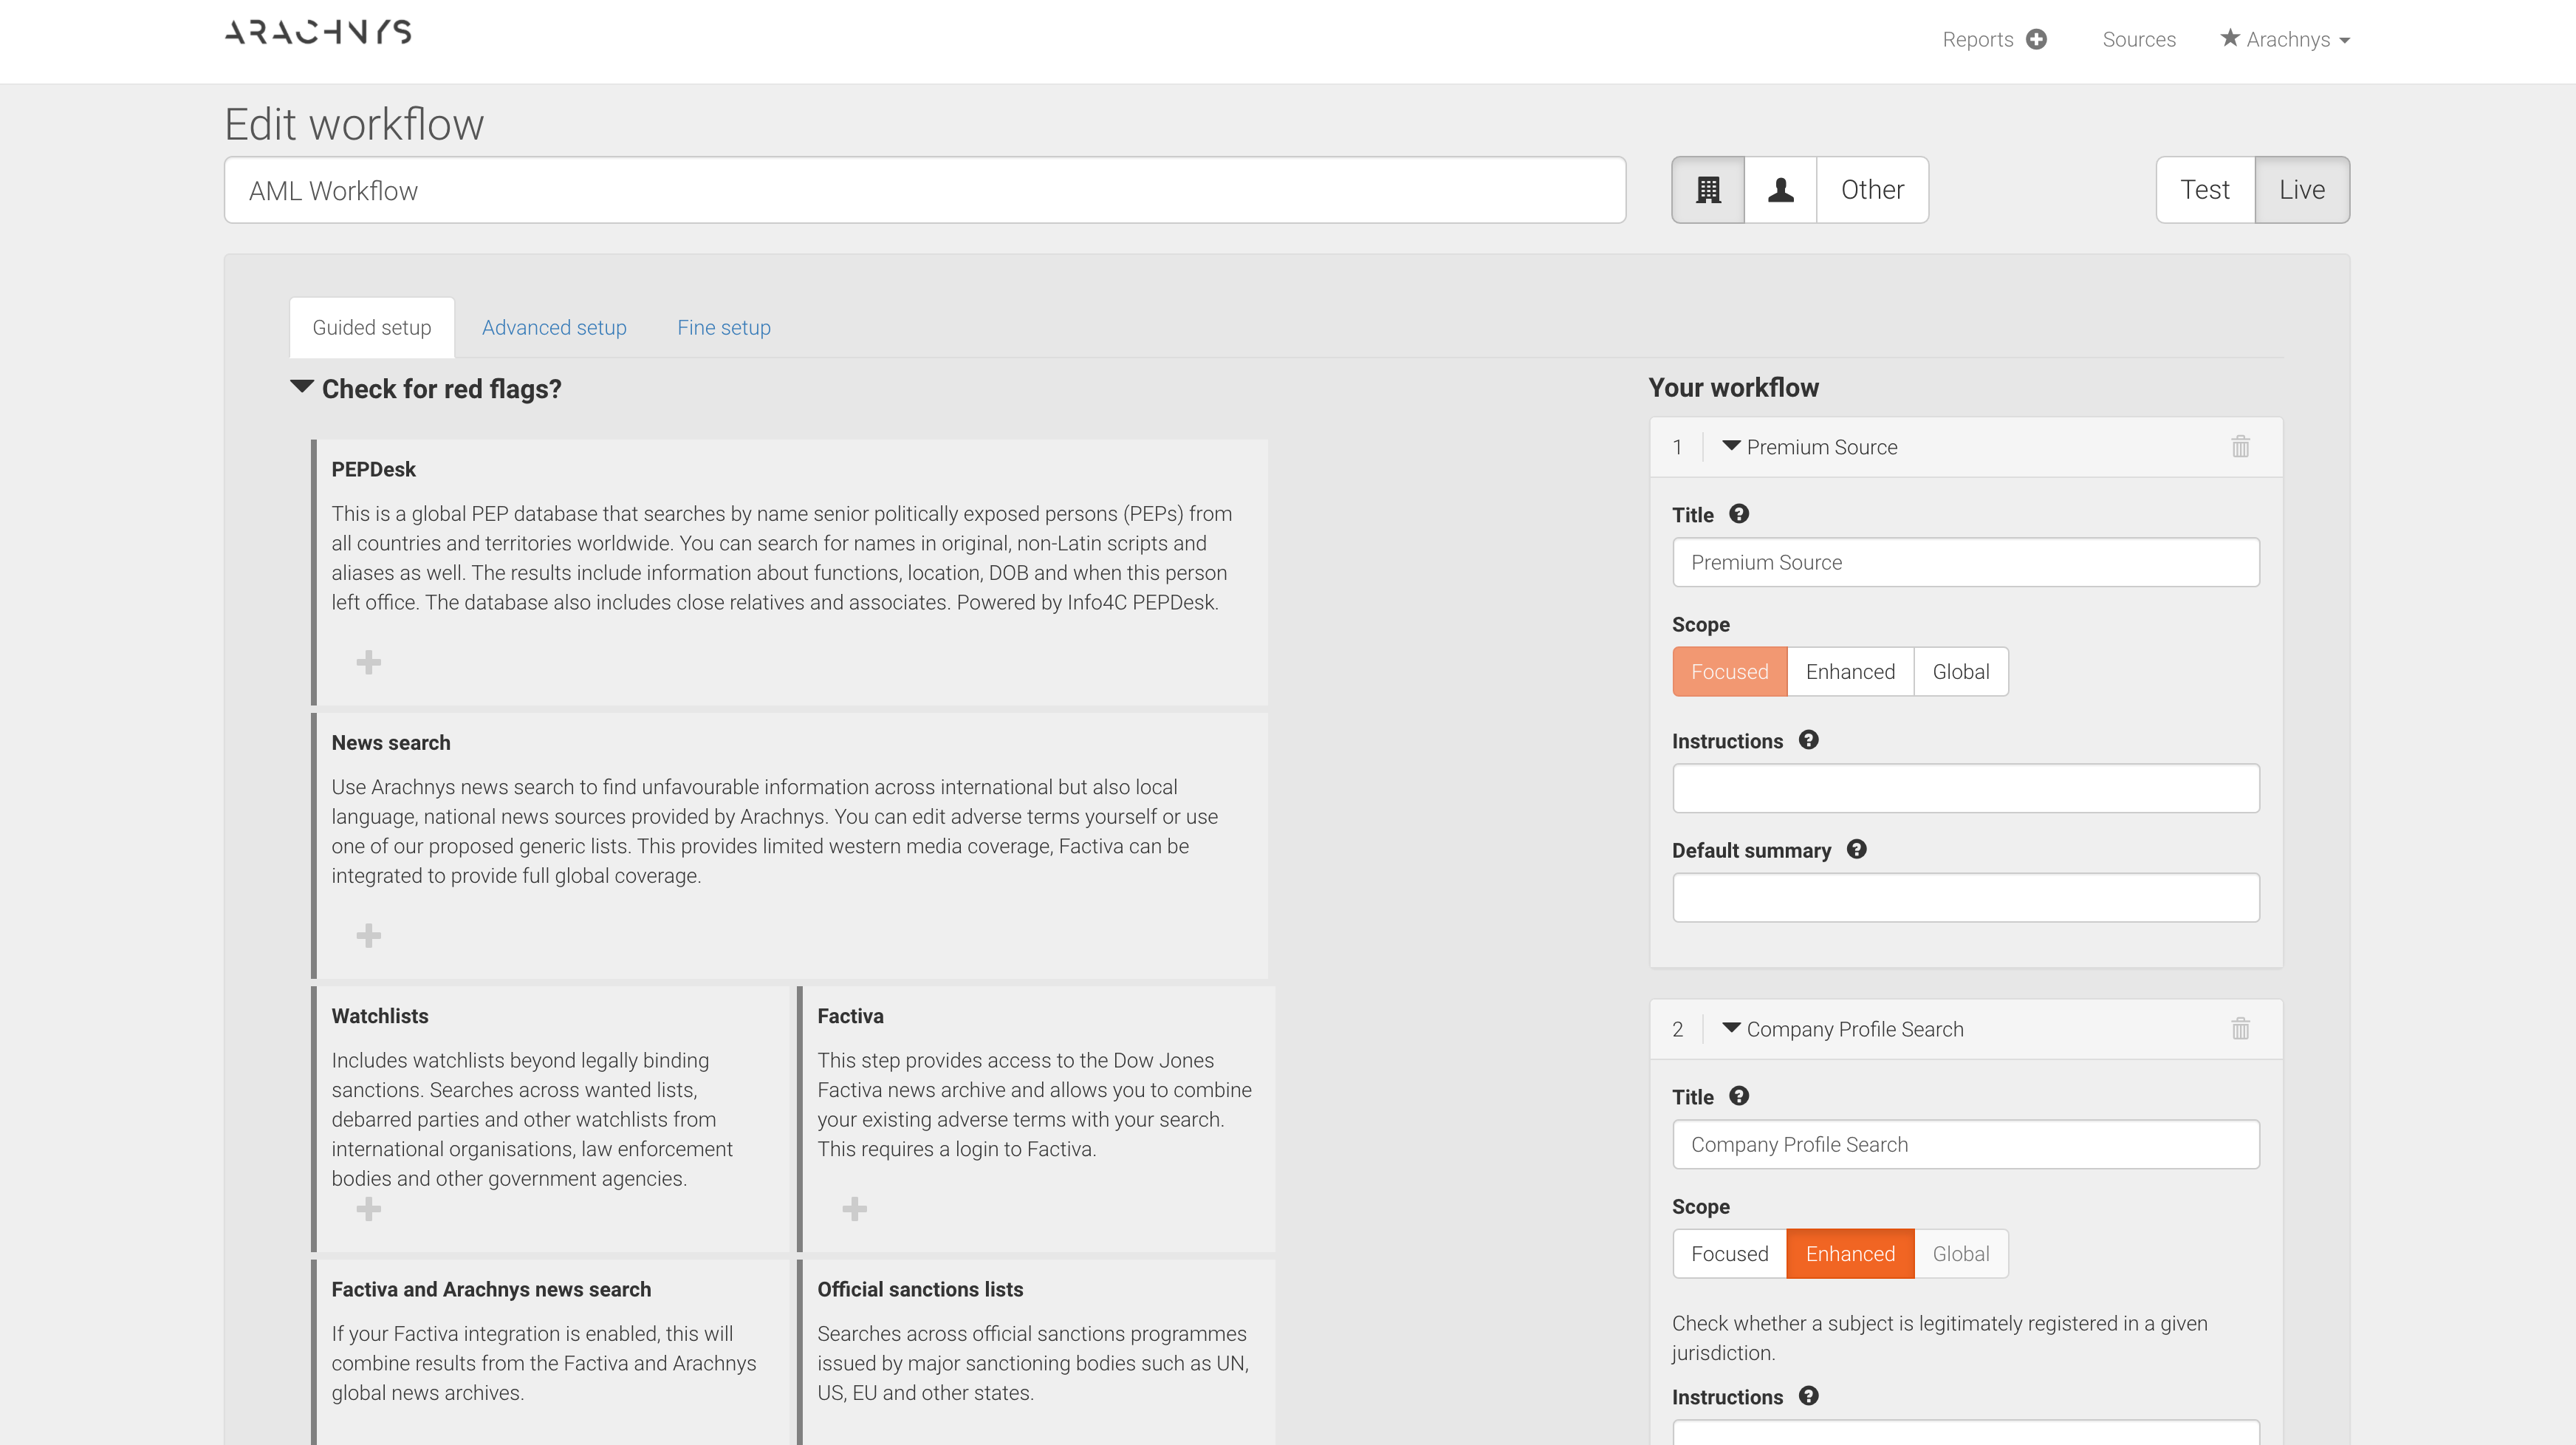Switch to the Advanced setup tab
The width and height of the screenshot is (2576, 1445).
click(554, 327)
